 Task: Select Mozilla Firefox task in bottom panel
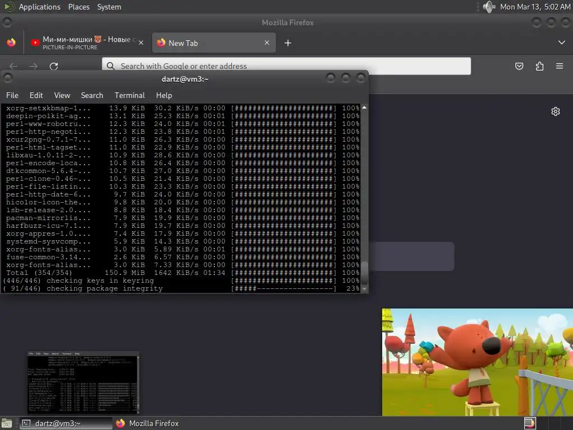148,423
